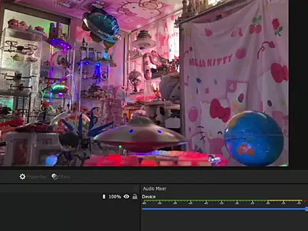
Task: Click the black area right of preview
Action: click(298, 83)
